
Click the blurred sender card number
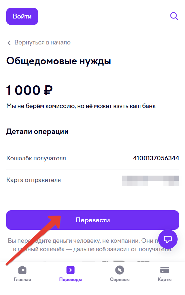tap(150, 181)
